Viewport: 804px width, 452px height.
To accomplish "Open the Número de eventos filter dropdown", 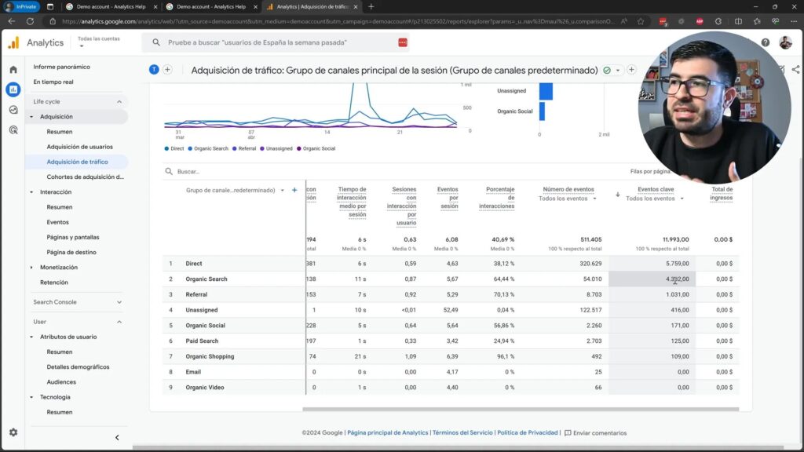I will coord(568,199).
